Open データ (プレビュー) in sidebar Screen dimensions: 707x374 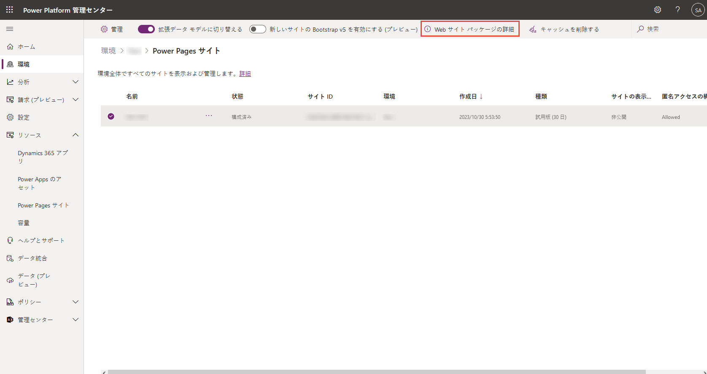(34, 280)
